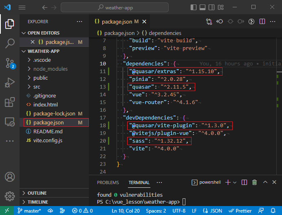Select the powershell terminal instance

206,182
